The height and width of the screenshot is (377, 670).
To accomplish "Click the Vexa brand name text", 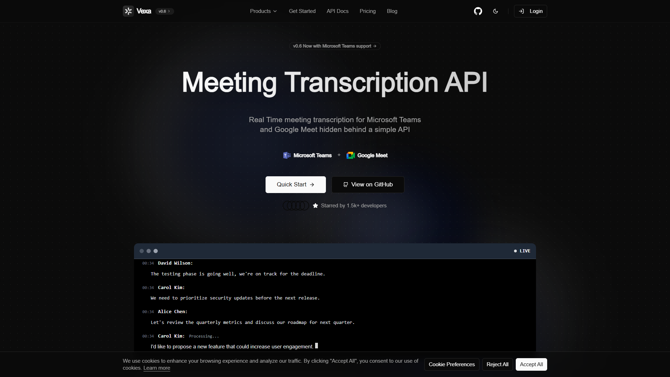I will 144,11.
